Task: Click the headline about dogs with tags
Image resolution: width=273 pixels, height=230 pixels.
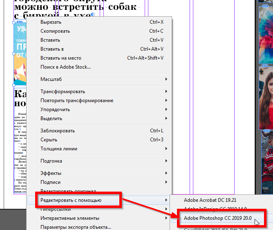Action: tap(76, 9)
